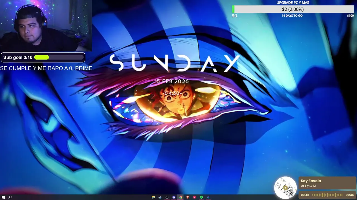
Task: Click the song waveform progress bar
Action: coord(327,195)
